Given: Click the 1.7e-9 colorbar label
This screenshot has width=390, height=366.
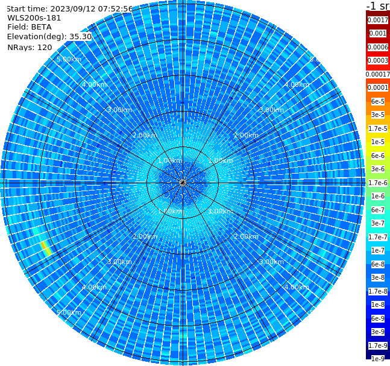Looking at the screenshot, I should tap(378, 345).
